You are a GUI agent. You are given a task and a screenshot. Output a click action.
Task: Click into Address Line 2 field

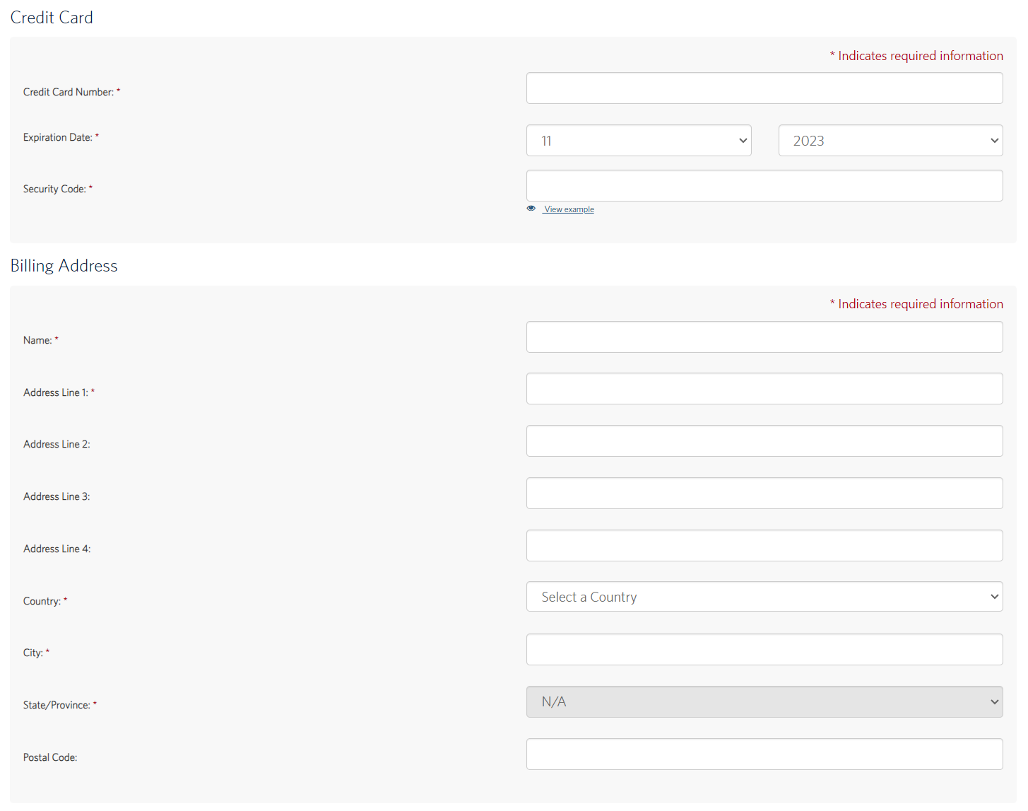click(x=764, y=441)
